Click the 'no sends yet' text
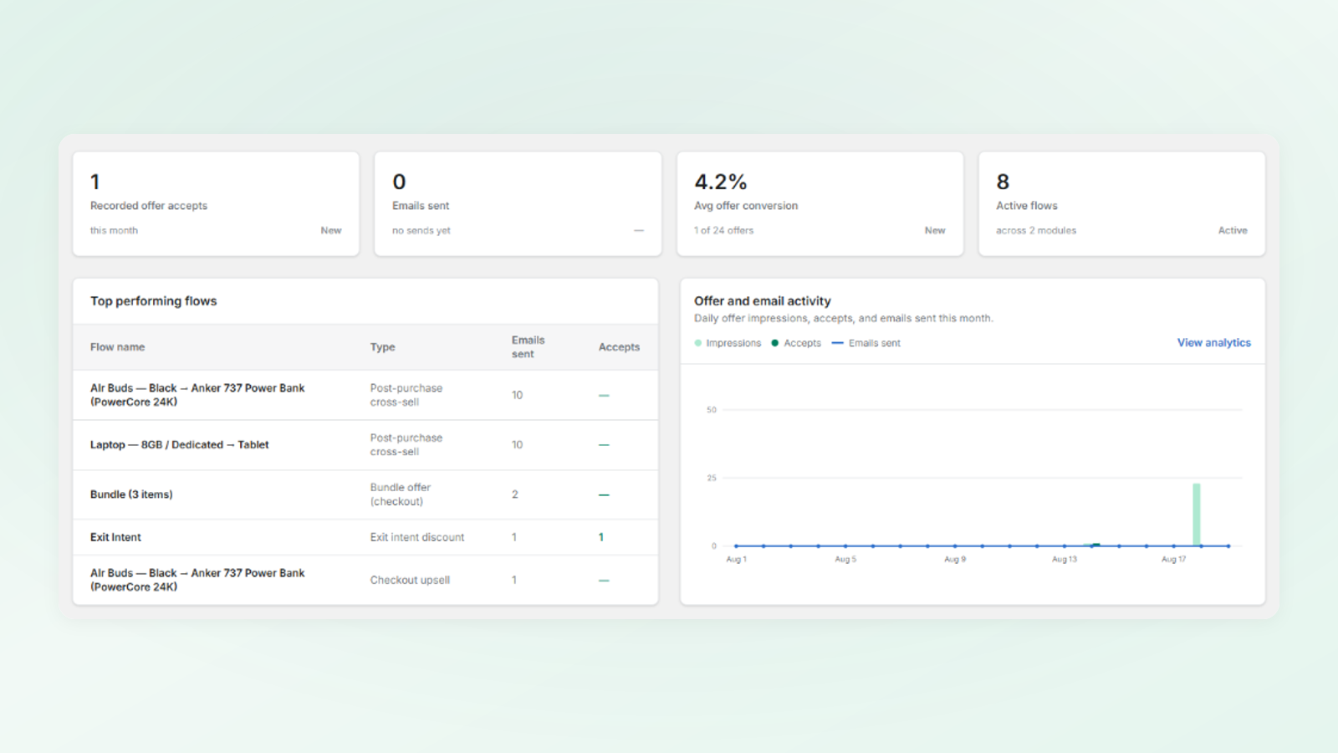Image resolution: width=1338 pixels, height=753 pixels. 421,231
